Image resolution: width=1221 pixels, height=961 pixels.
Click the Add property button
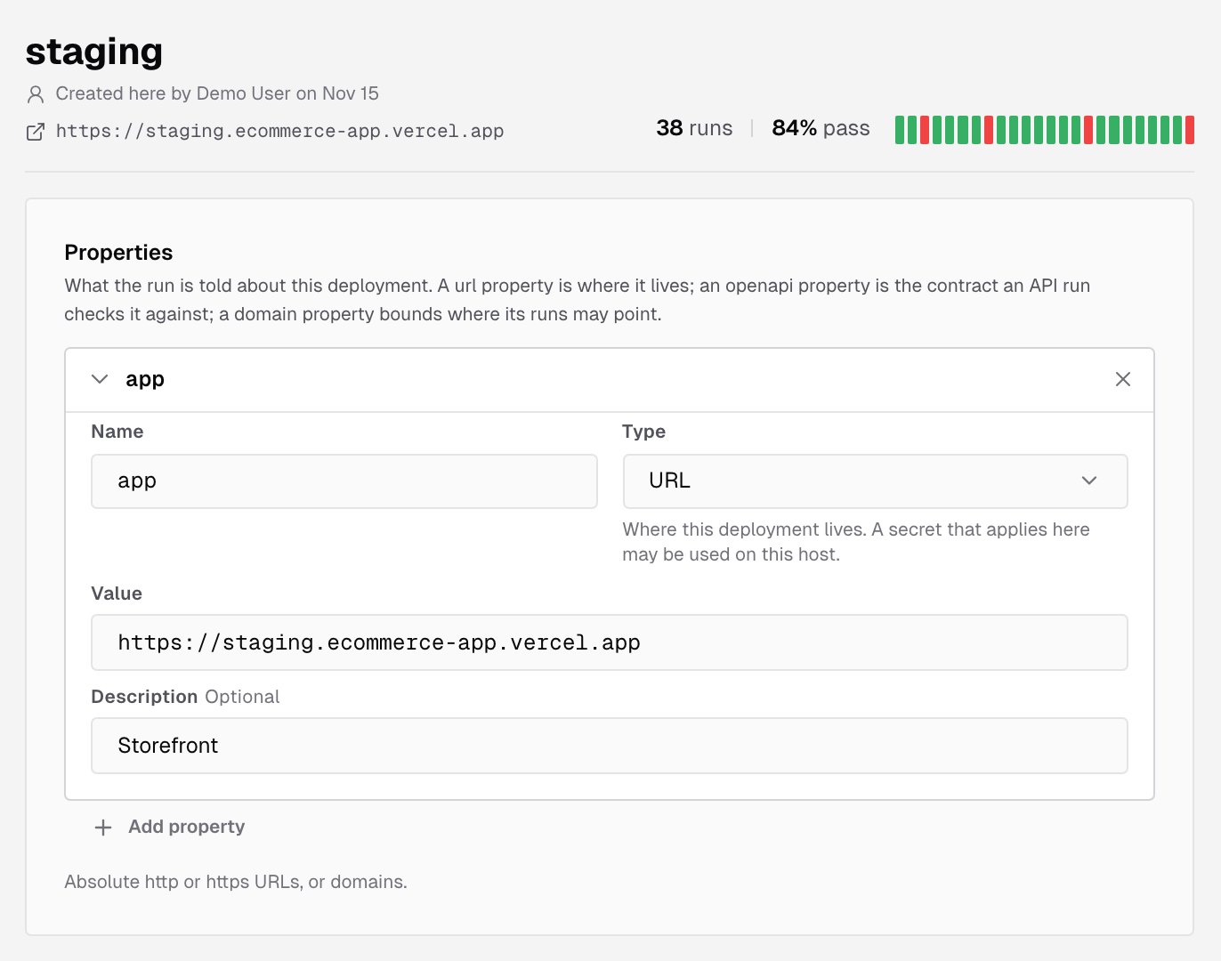point(169,827)
